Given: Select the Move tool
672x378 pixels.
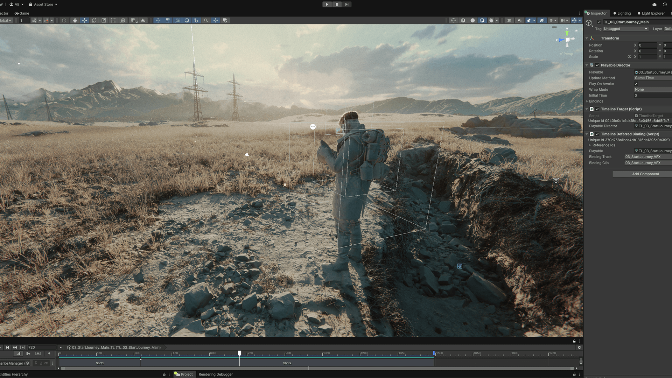Looking at the screenshot, I should pyautogui.click(x=84, y=20).
